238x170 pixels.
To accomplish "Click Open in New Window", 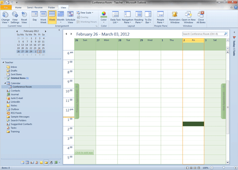I will pyautogui.click(x=189, y=17).
